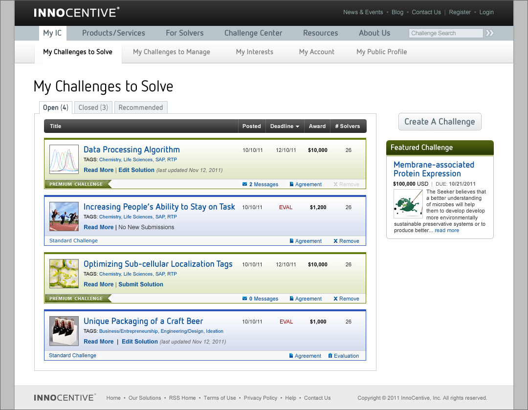Open About Us menu

(374, 33)
